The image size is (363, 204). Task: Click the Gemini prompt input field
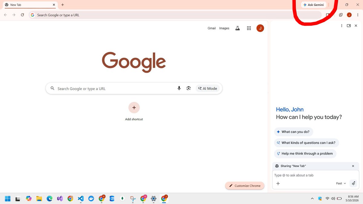tap(316, 175)
